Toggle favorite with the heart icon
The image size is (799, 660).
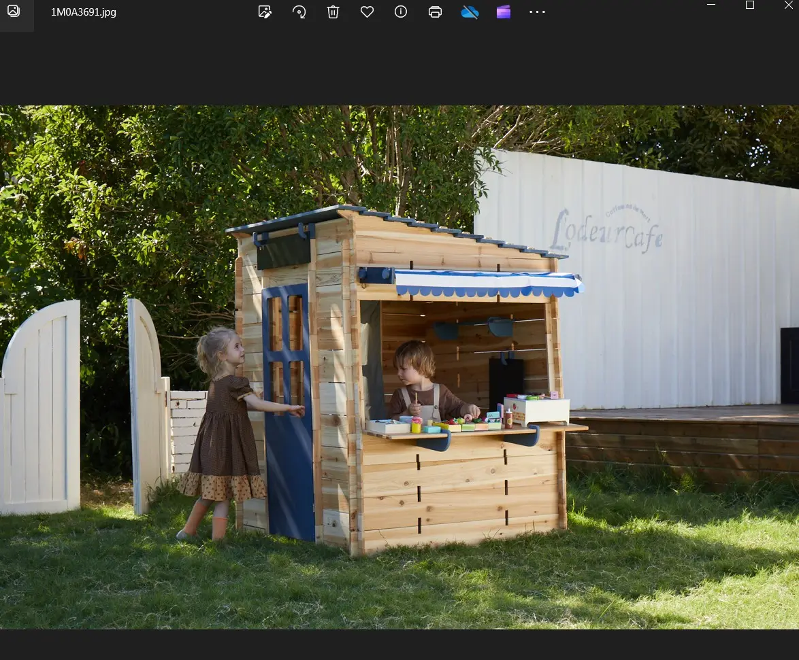367,12
